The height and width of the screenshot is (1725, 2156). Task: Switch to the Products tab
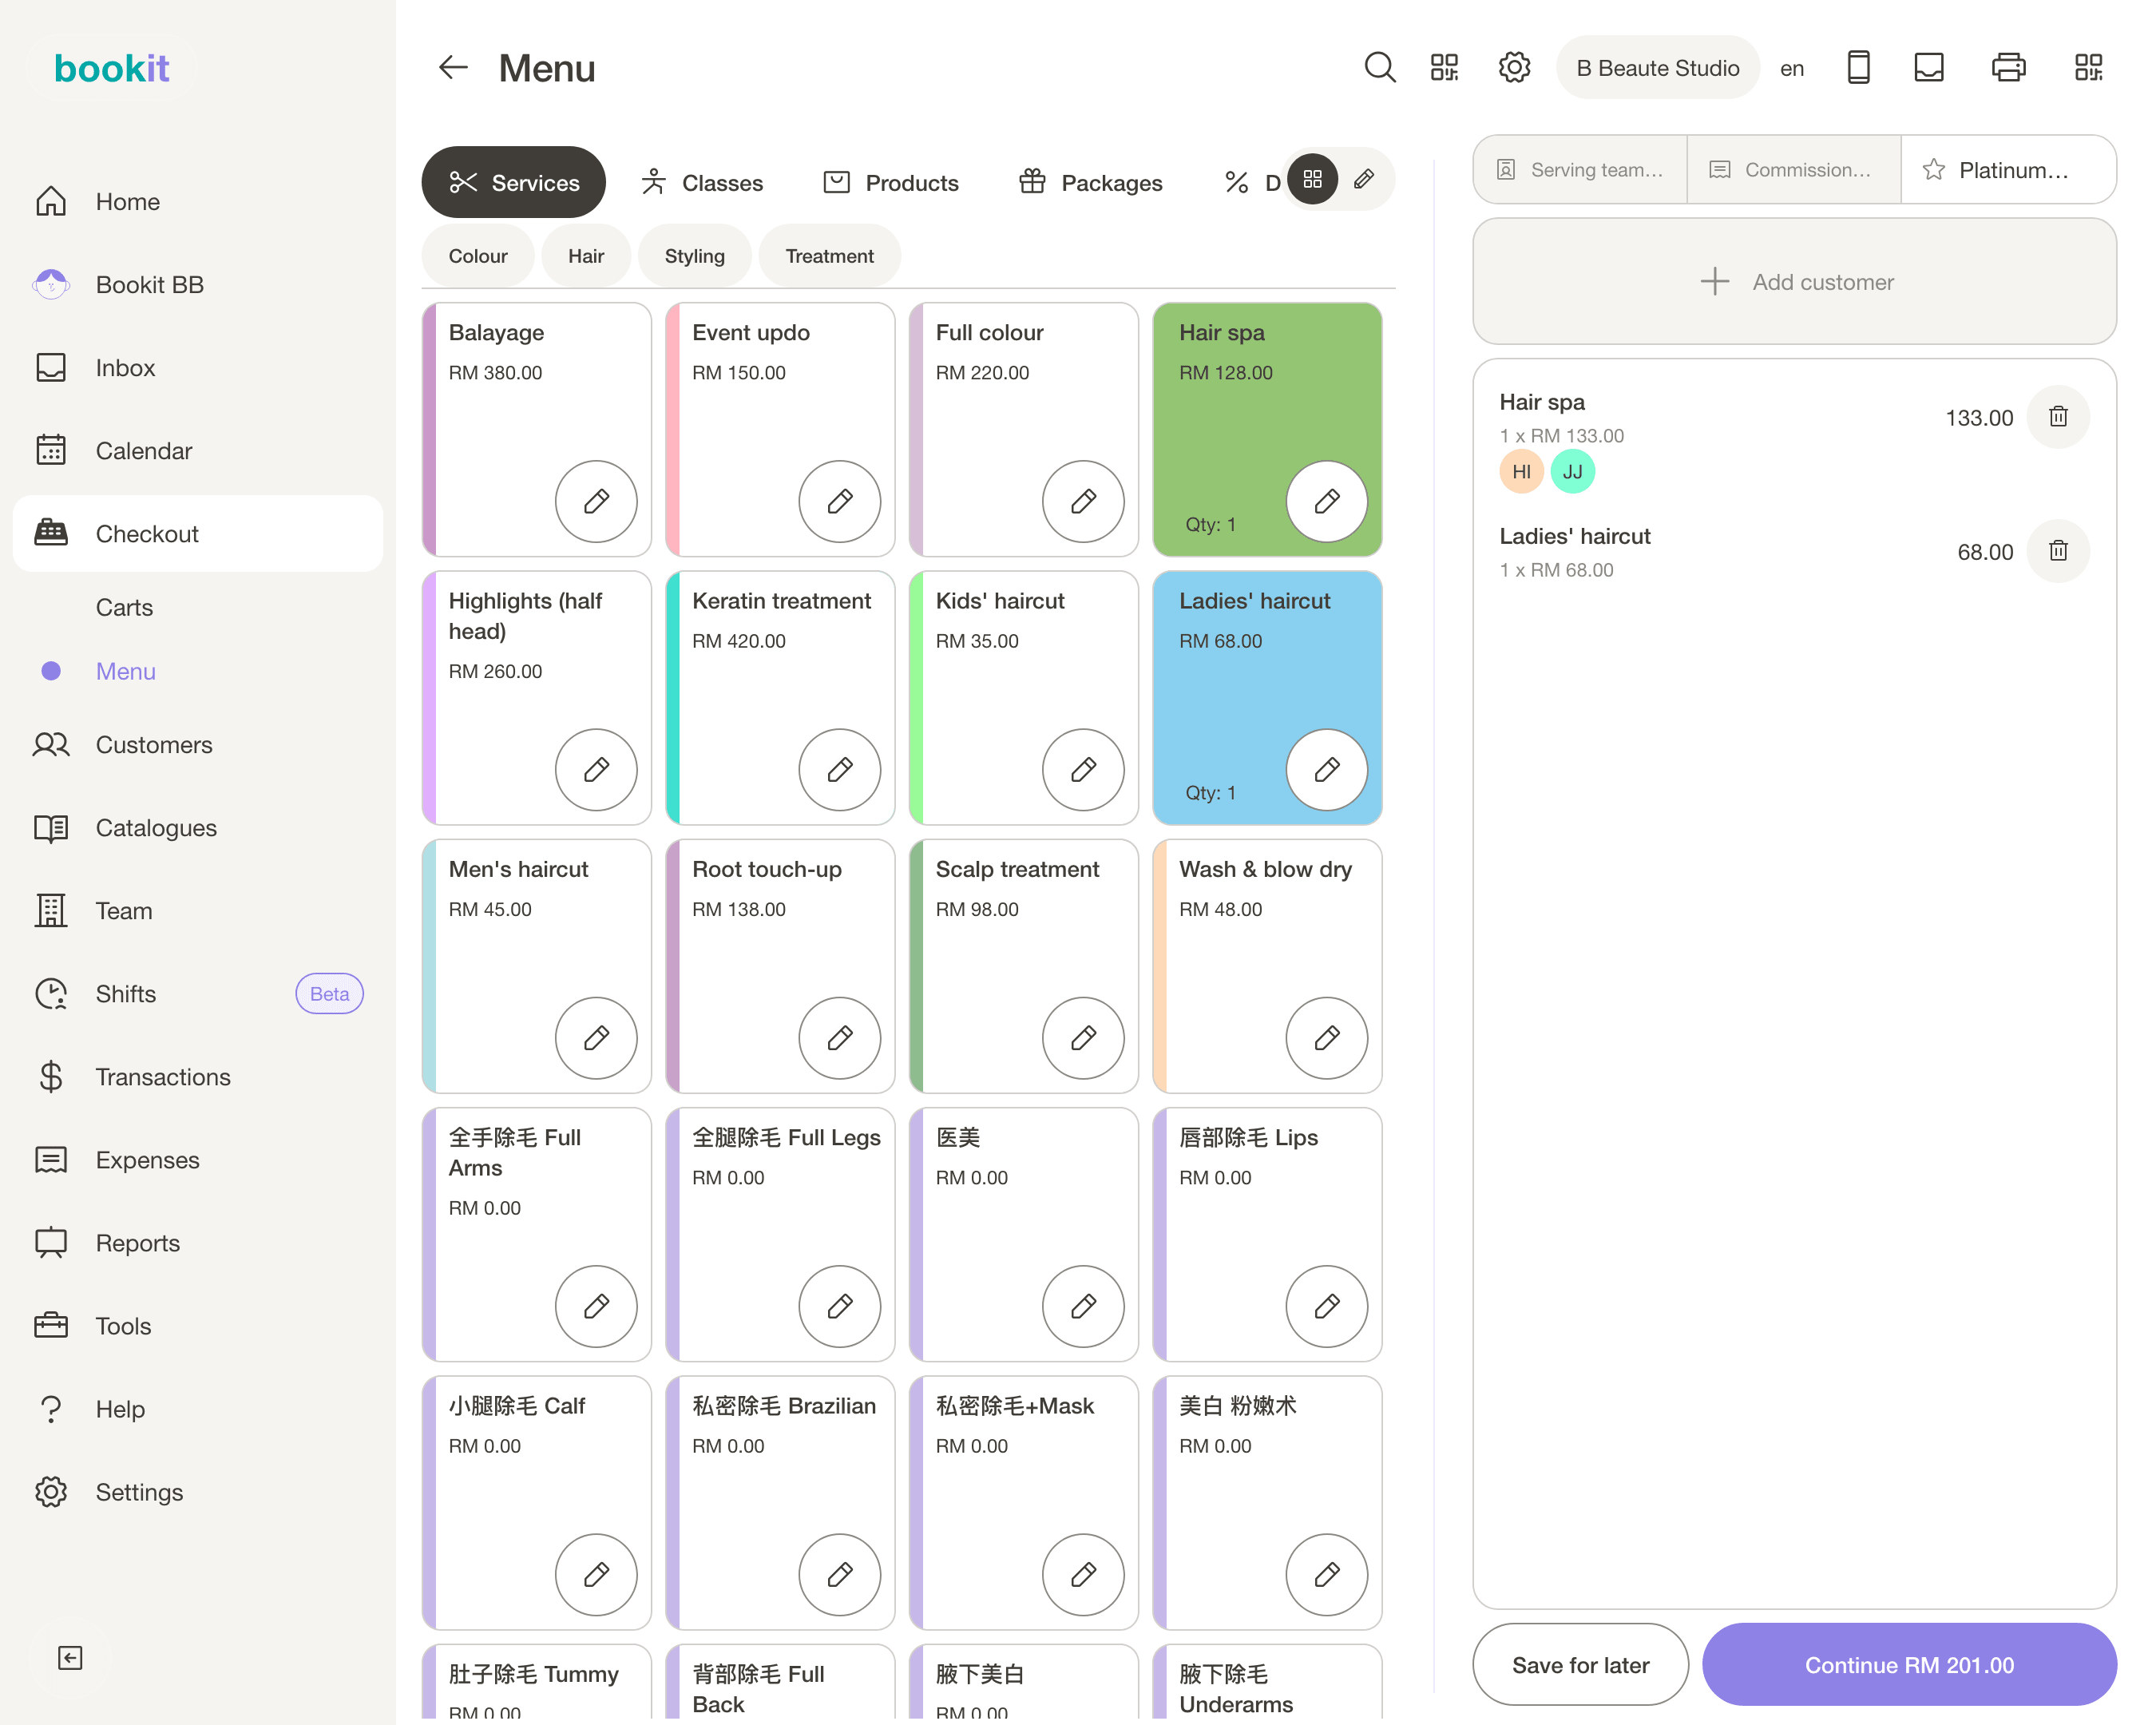(x=890, y=183)
